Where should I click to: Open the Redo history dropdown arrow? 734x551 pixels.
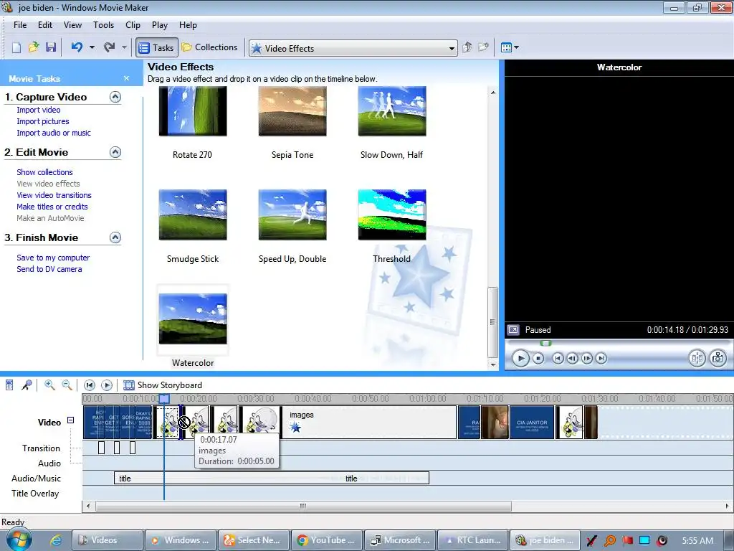coord(124,47)
